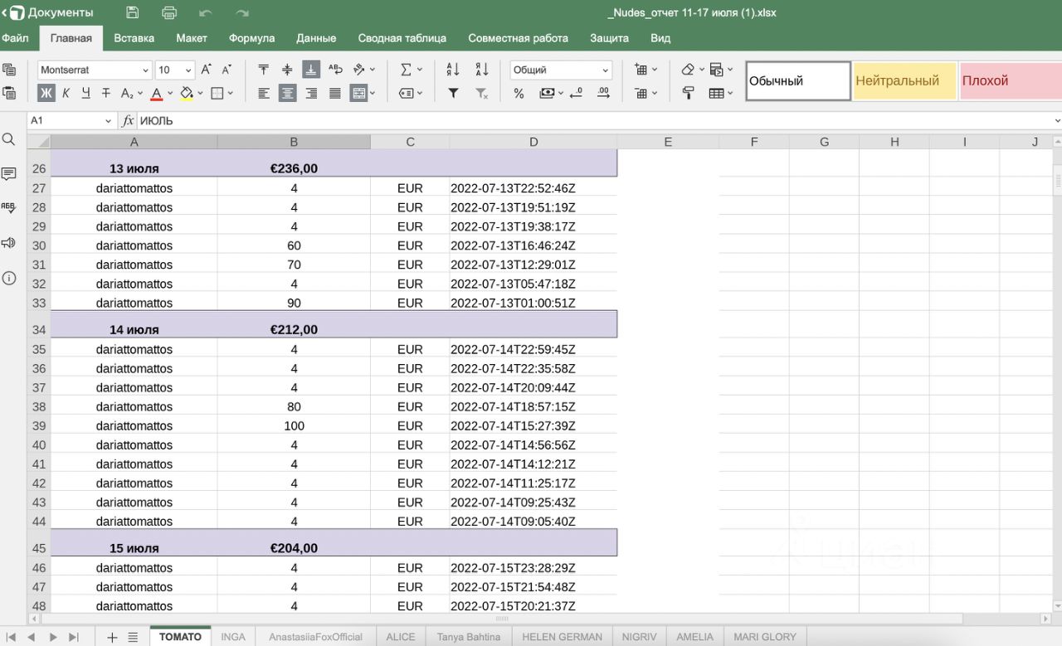Click the print icon in title bar
This screenshot has height=646, width=1062.
click(x=169, y=12)
